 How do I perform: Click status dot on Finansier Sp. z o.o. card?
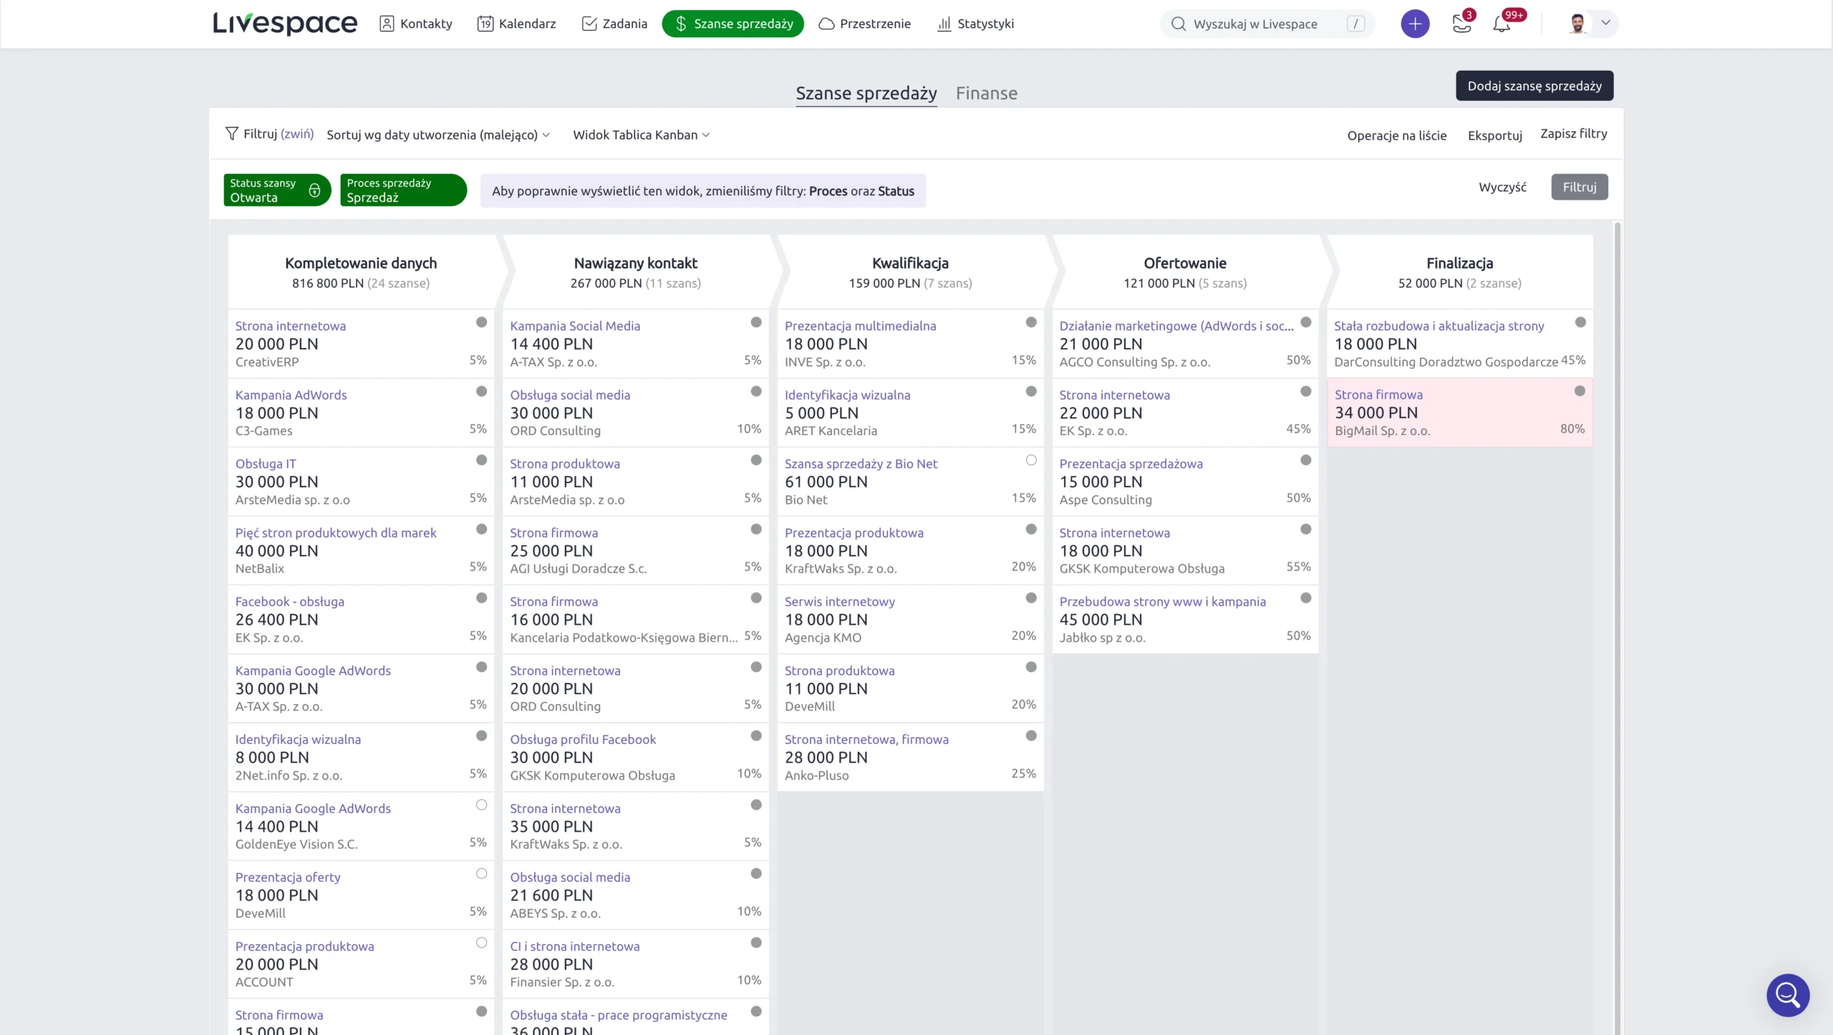756,943
